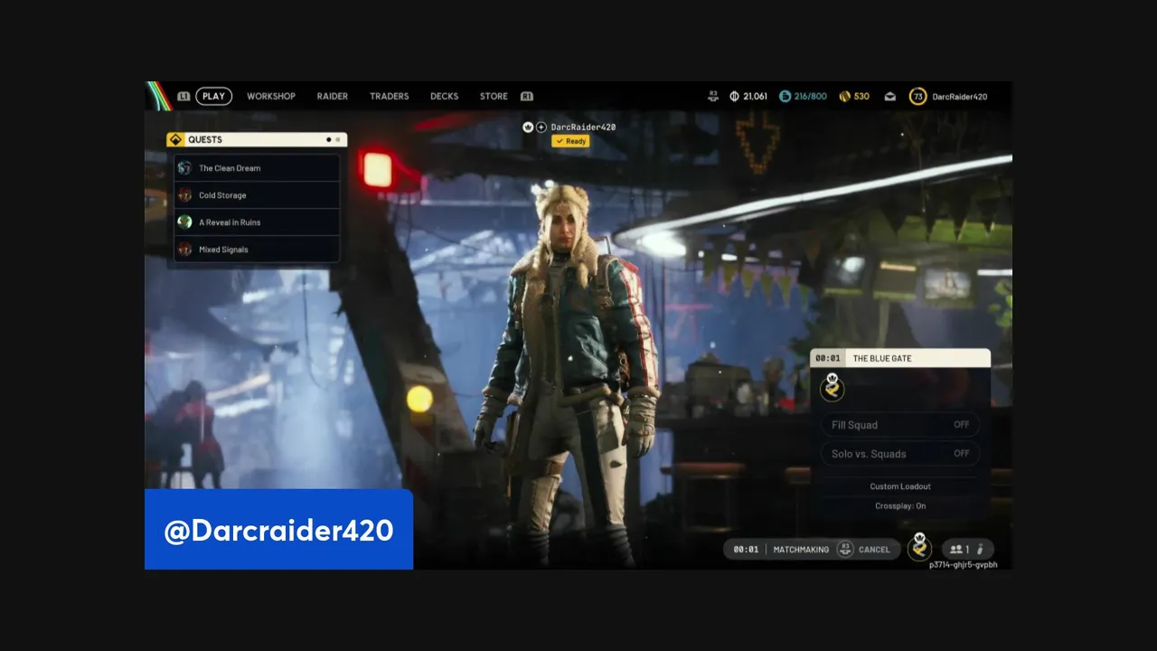Click the R3 icon left of the coin balance
1157x651 pixels.
click(x=712, y=95)
